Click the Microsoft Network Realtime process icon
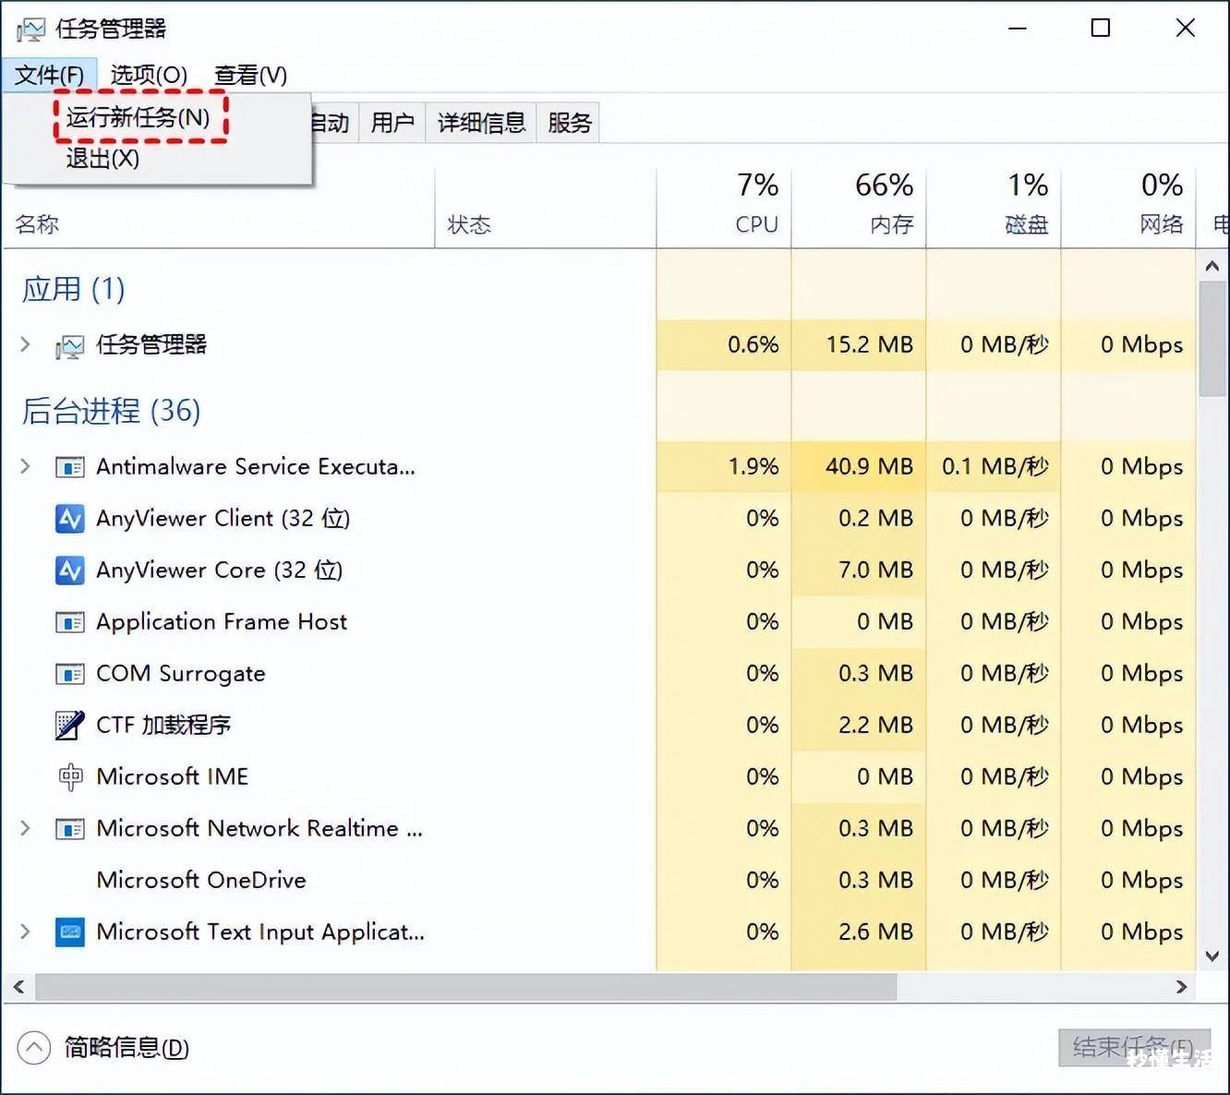The width and height of the screenshot is (1230, 1095). point(70,829)
